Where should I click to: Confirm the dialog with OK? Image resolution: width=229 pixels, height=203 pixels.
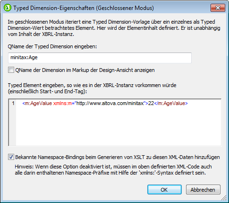[x=164, y=190]
